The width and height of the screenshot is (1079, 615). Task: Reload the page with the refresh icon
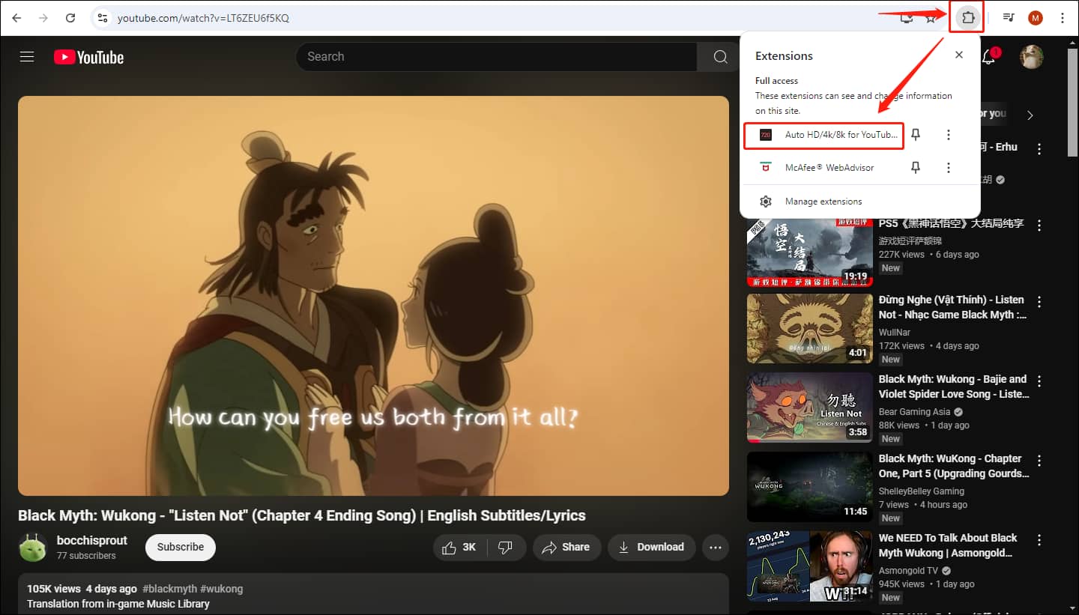pos(70,18)
